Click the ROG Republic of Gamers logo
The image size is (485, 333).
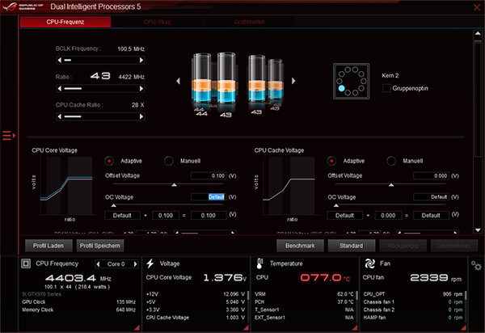(x=23, y=6)
